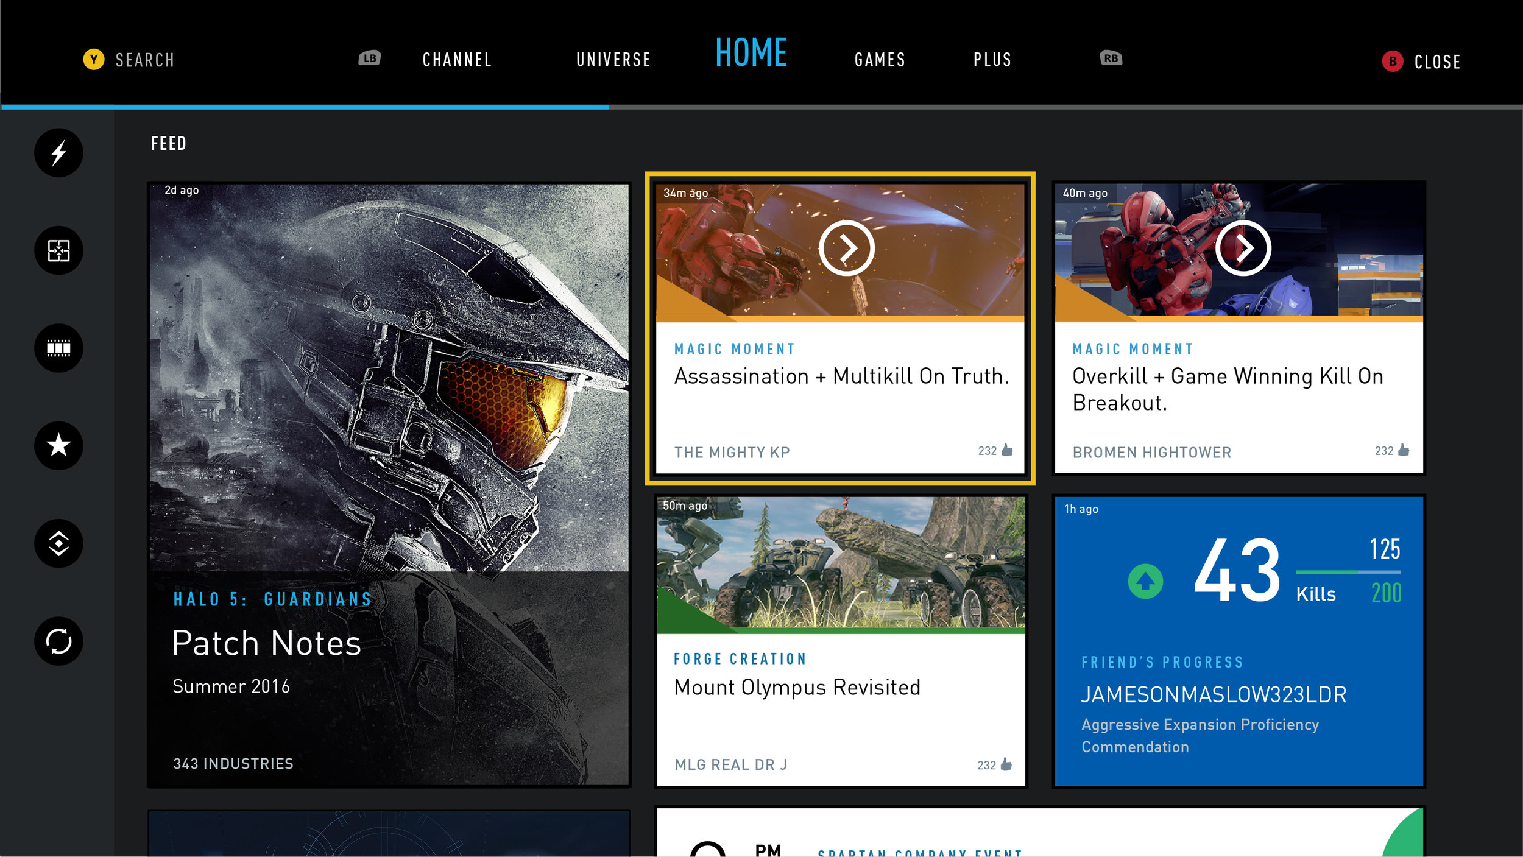Click the yellow Y button icon
Viewport: 1523px width, 857px height.
(94, 59)
